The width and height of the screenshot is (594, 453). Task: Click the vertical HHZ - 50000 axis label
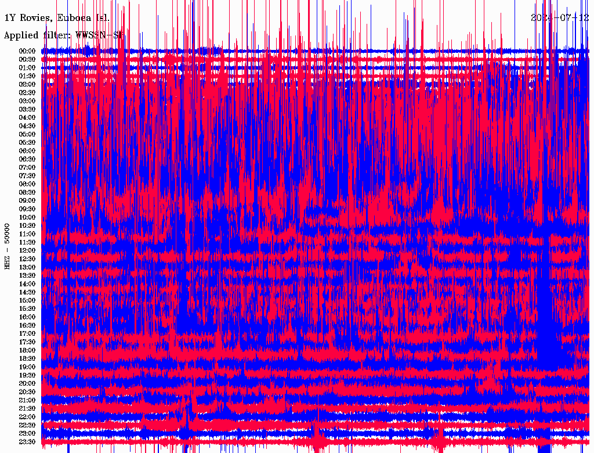[7, 245]
